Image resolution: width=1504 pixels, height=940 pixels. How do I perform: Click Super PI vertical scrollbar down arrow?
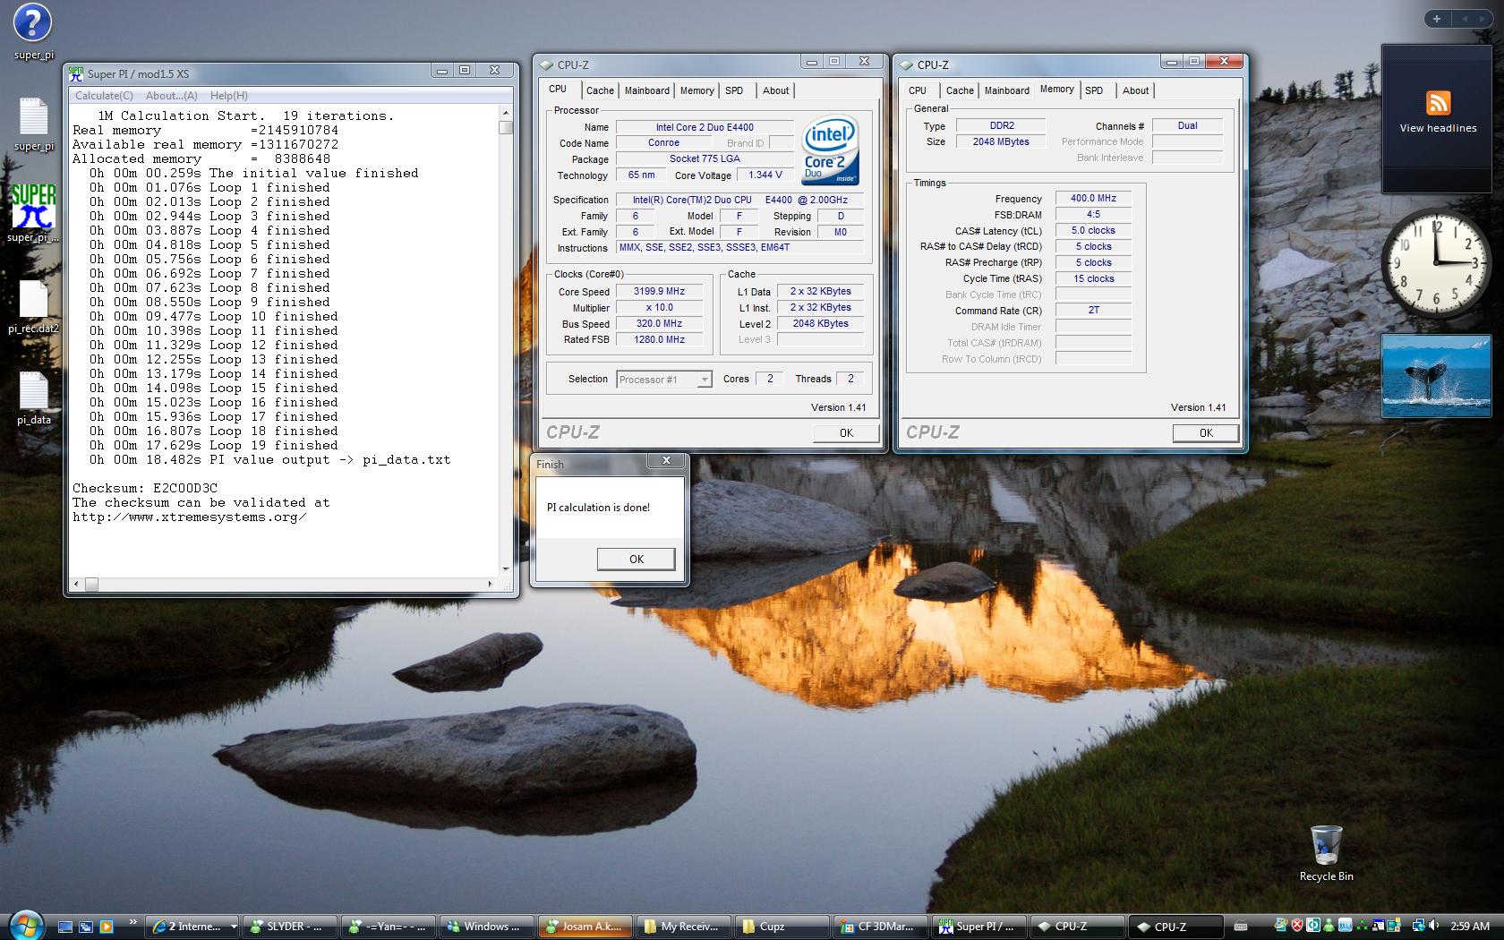506,569
